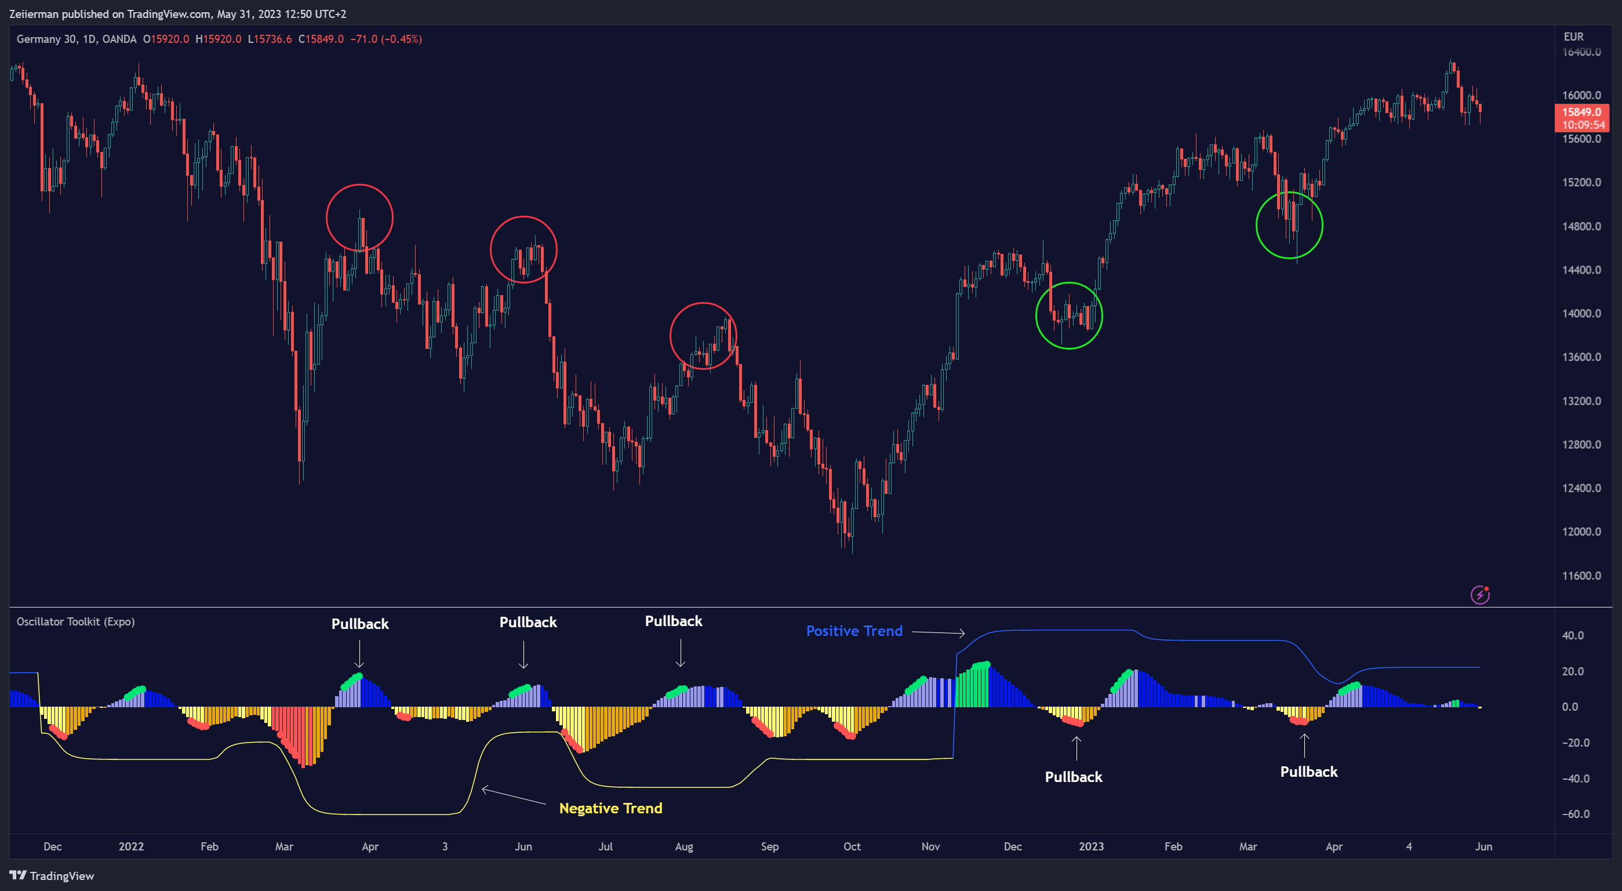Click the 40.0 oscillator scale label
The image size is (1622, 891).
(x=1572, y=635)
